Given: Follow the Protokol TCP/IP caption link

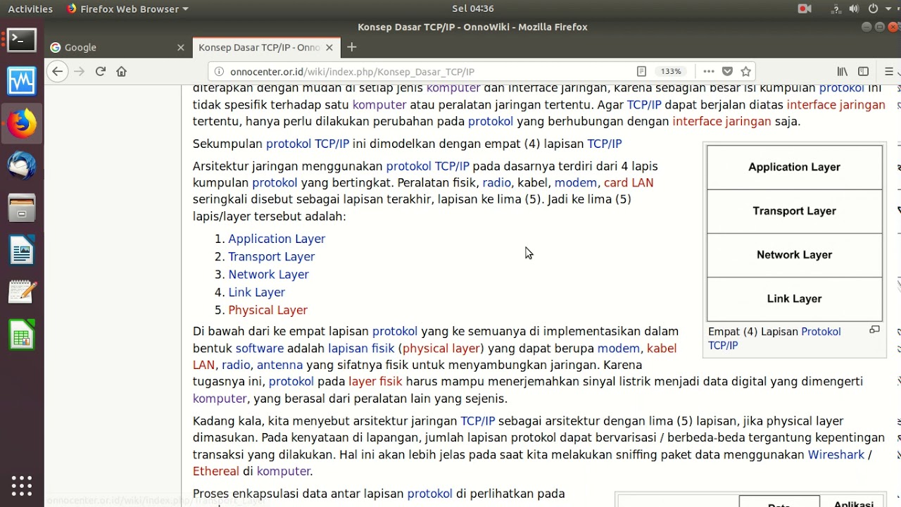Looking at the screenshot, I should click(x=774, y=338).
